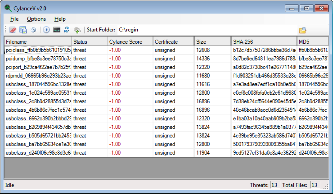Select the pciclass_ffb0b9b5b61019105 file row
The height and width of the screenshot is (194, 333).
point(166,50)
